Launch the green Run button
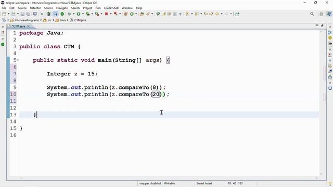The height and width of the screenshot is (187, 333). (79, 14)
